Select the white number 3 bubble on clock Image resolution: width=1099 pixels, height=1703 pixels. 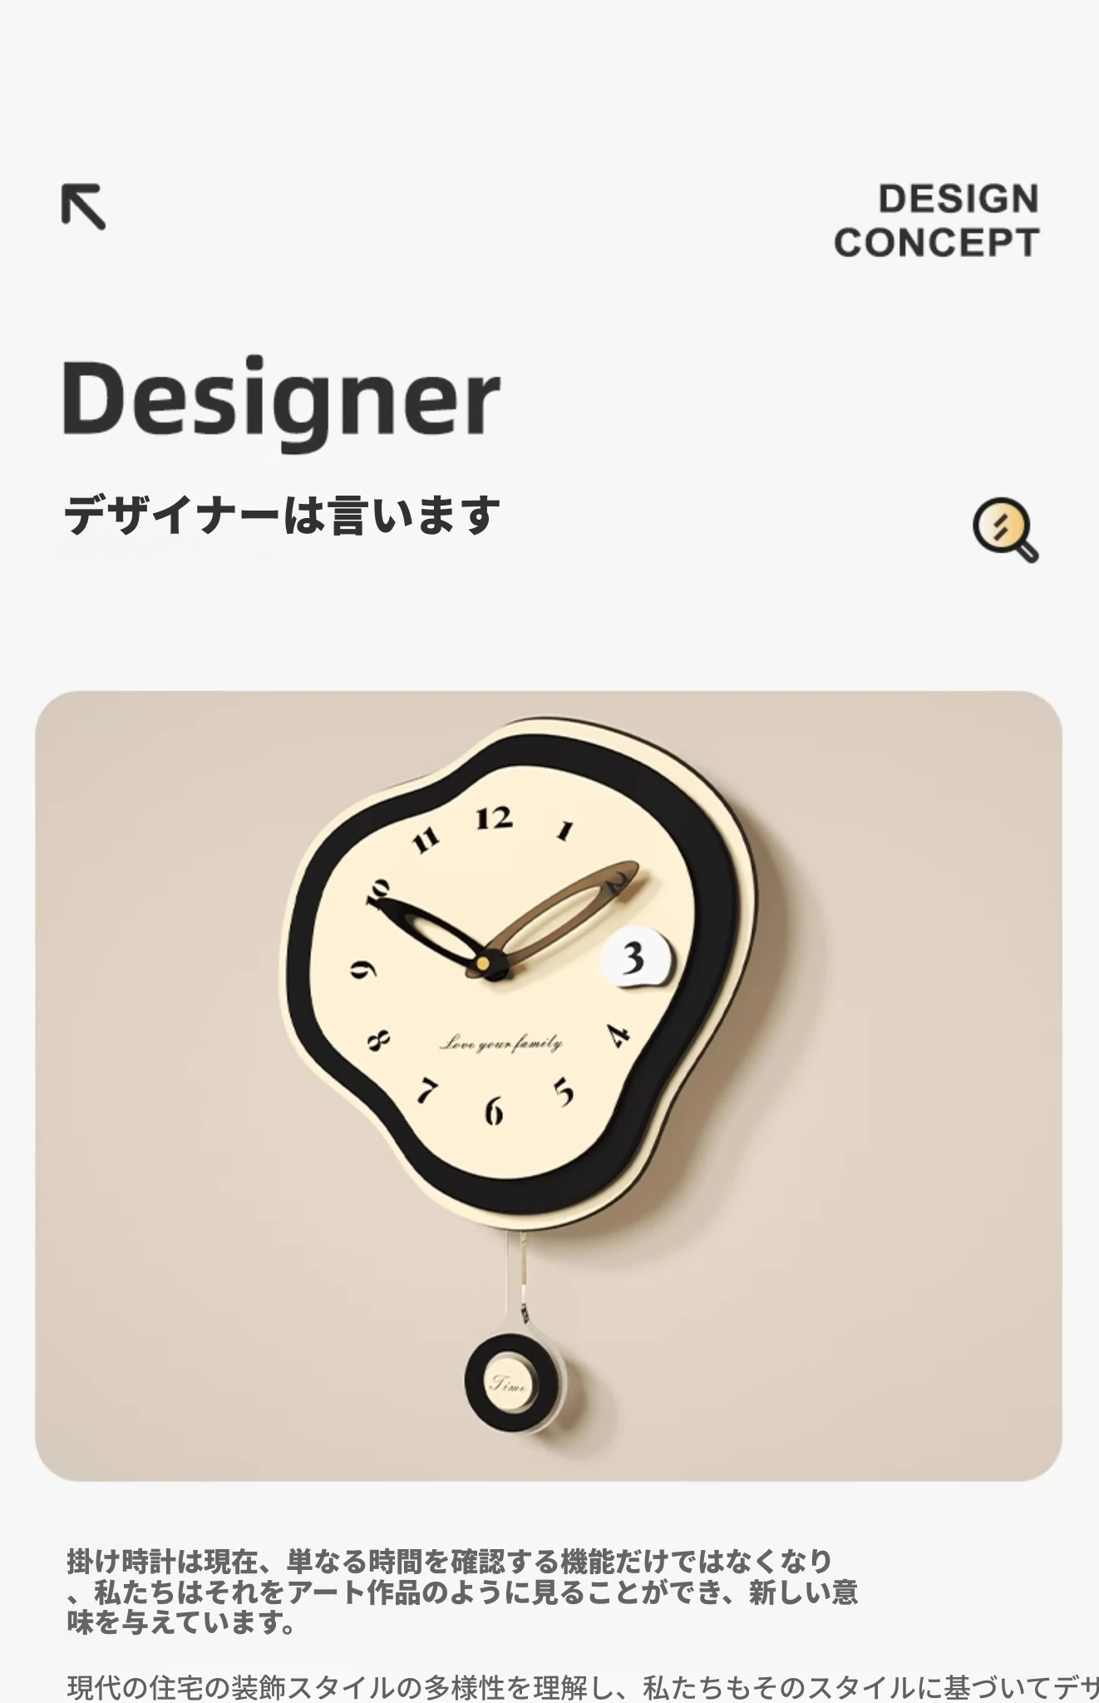click(x=636, y=959)
